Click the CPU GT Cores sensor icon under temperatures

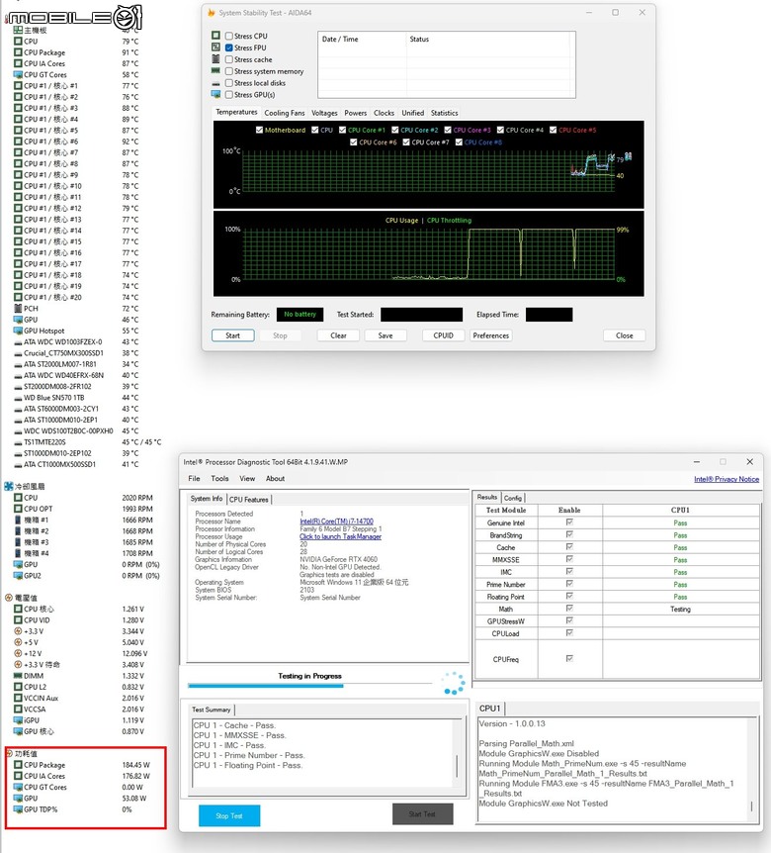18,74
